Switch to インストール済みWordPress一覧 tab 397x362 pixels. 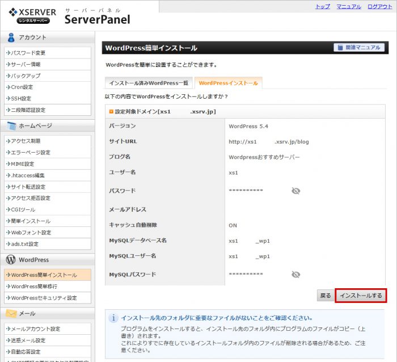(149, 83)
